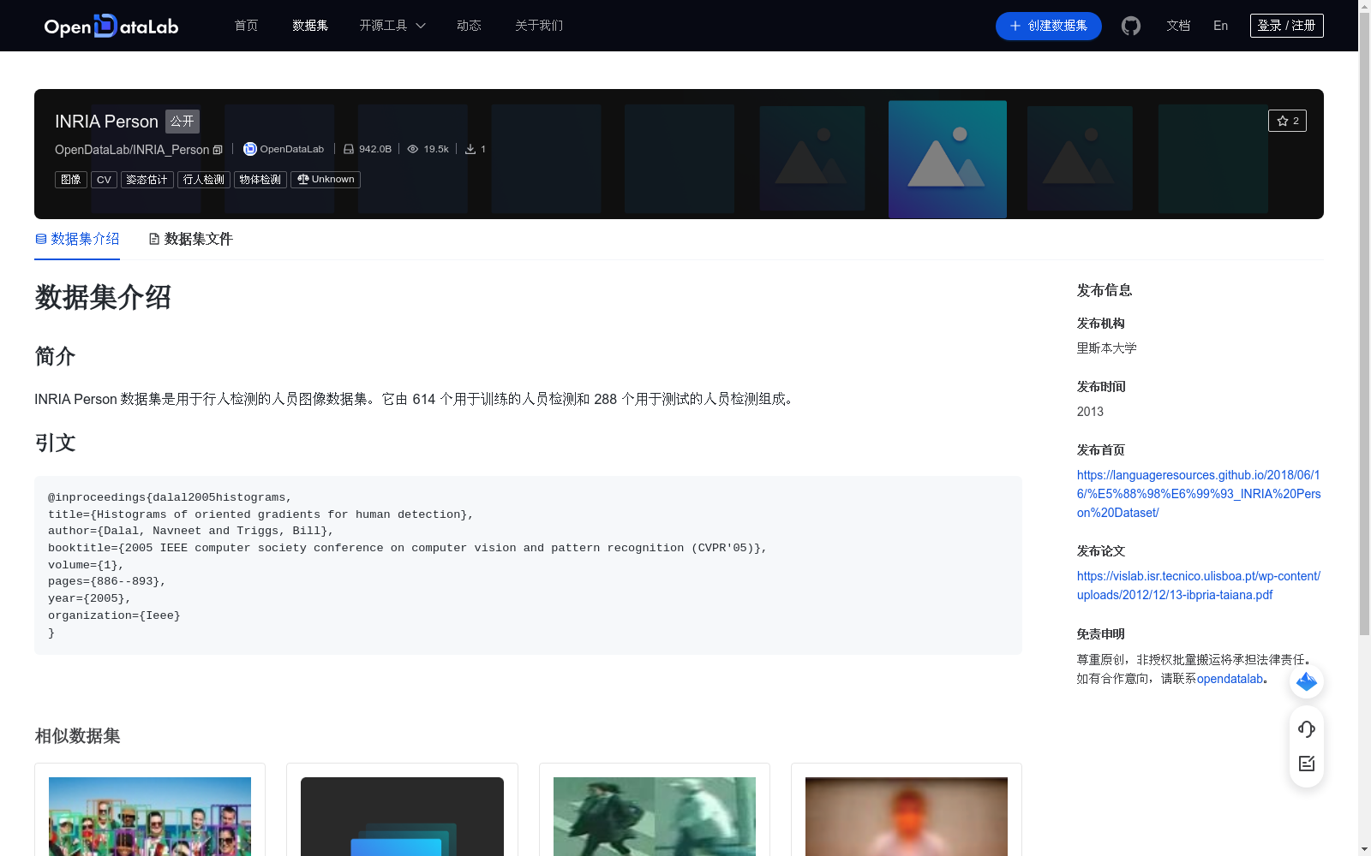
Task: Switch to the 数据集文件 tab
Action: pos(190,239)
